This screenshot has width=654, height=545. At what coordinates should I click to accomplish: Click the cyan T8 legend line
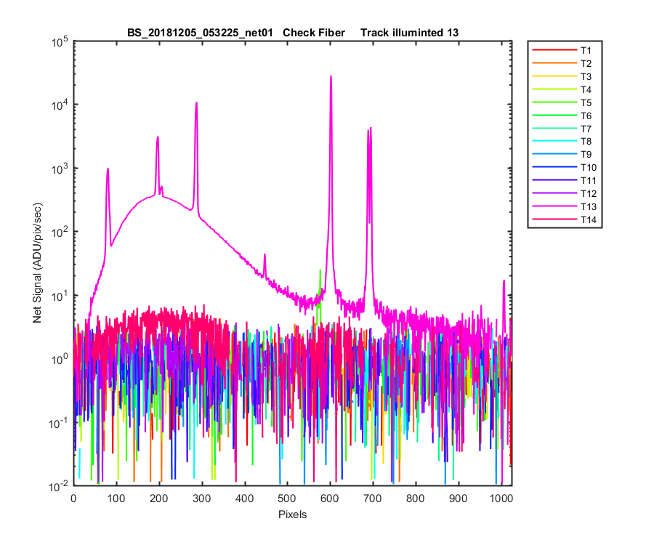point(554,141)
